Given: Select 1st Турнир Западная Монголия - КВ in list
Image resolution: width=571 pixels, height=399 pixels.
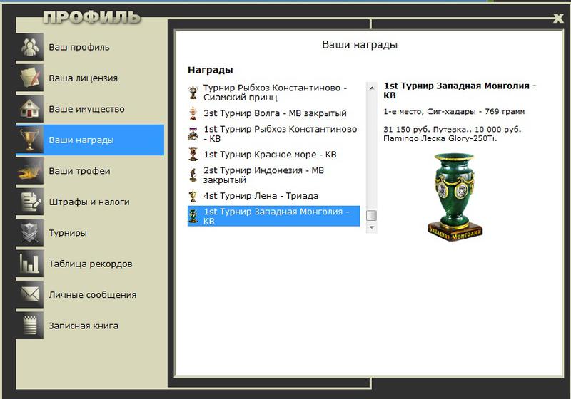Looking at the screenshot, I should 273,216.
